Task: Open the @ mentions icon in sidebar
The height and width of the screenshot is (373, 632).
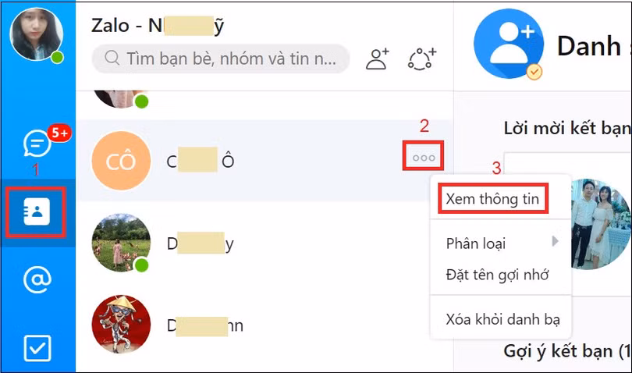Action: coord(37,279)
